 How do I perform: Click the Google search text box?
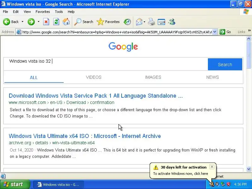click(x=106, y=64)
